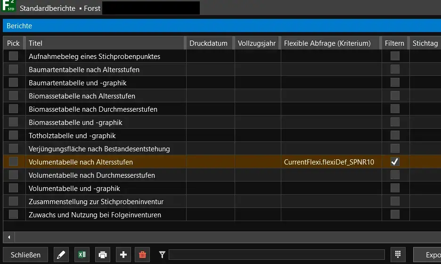Export the report list to Excel

point(82,255)
